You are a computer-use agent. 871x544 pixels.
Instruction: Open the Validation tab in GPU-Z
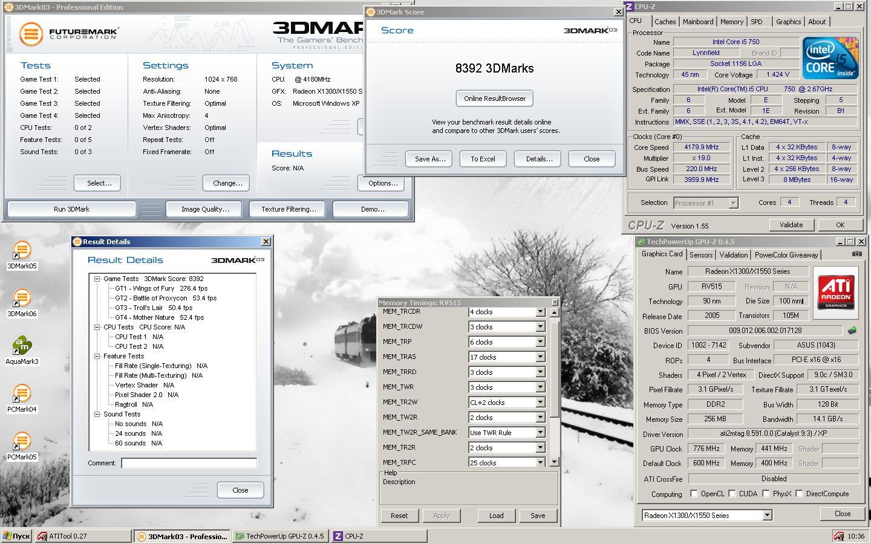(734, 255)
